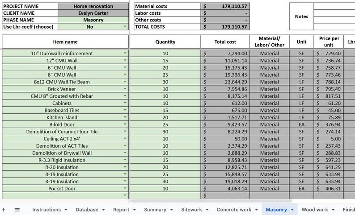Open dropdown in the empty last item row
Screen dimensions: 355x215
(125, 195)
